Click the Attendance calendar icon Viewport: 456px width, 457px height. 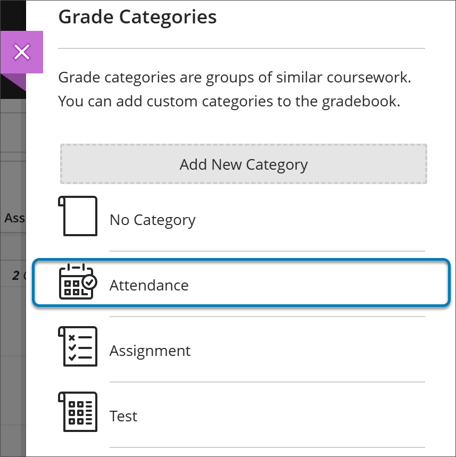(x=78, y=284)
